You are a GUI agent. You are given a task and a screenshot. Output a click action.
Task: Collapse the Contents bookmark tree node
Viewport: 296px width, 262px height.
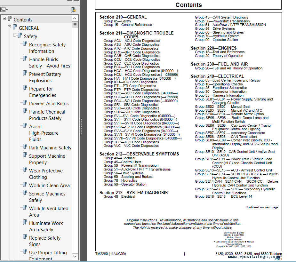[4, 19]
